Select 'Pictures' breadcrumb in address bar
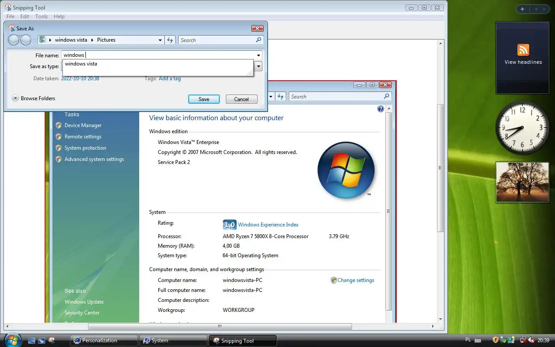Viewport: 555px width, 347px height. (106, 40)
